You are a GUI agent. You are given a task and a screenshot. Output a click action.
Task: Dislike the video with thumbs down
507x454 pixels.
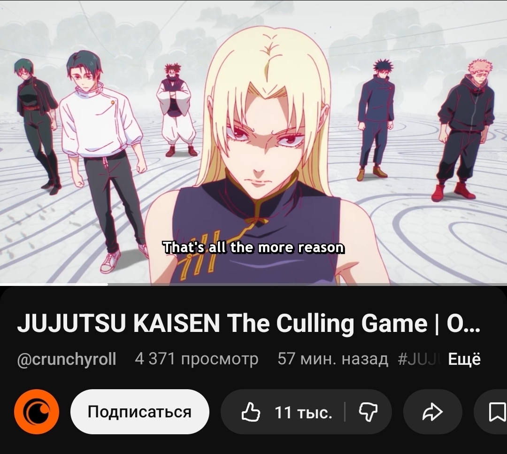(369, 412)
